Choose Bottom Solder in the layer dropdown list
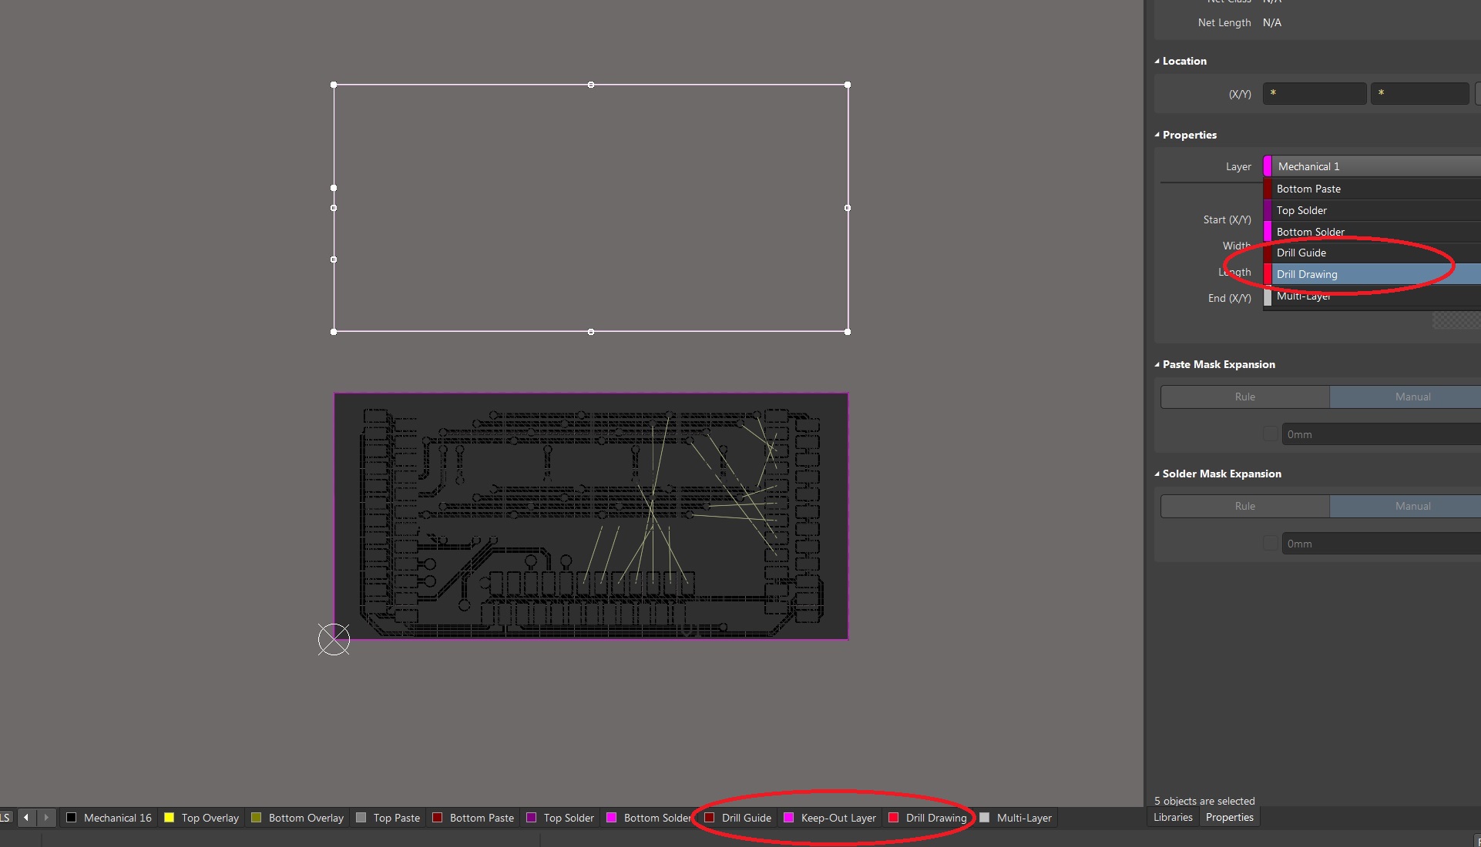Image resolution: width=1481 pixels, height=847 pixels. tap(1372, 232)
